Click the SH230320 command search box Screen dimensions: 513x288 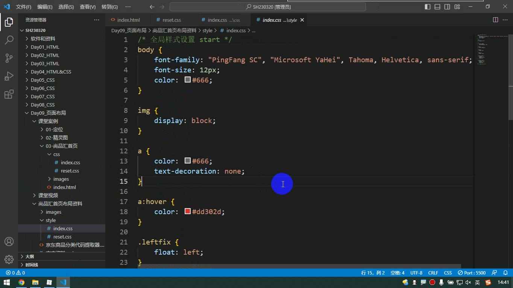tap(268, 7)
